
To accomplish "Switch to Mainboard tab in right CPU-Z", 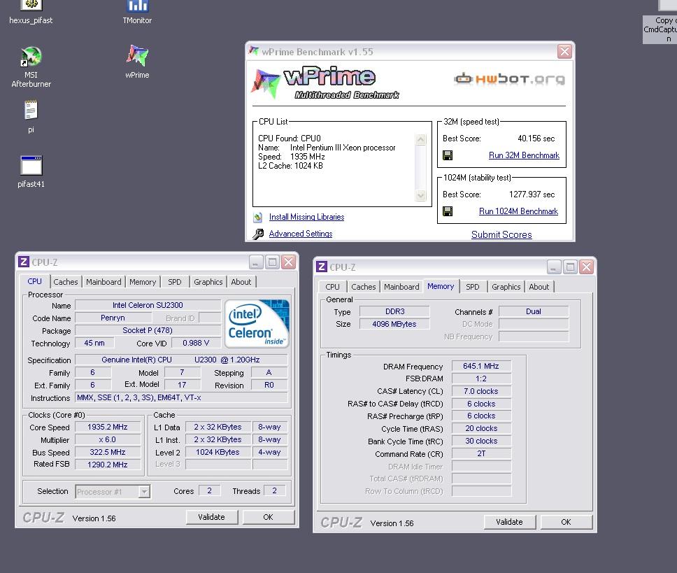I will tap(401, 287).
